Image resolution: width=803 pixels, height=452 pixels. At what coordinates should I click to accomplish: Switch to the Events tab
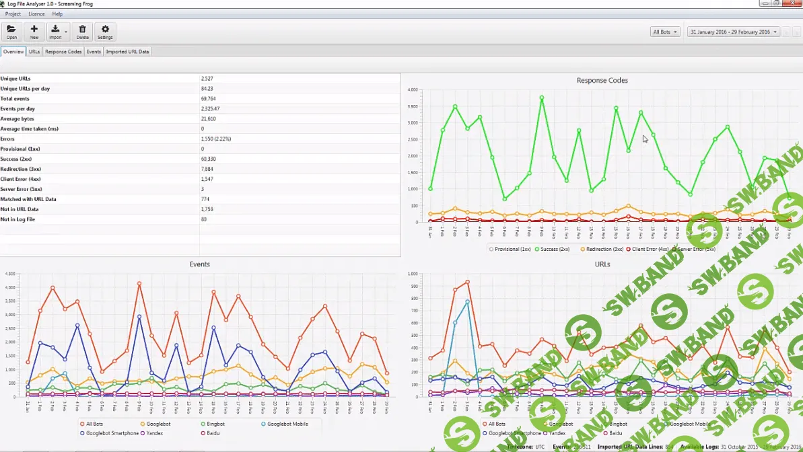coord(94,51)
